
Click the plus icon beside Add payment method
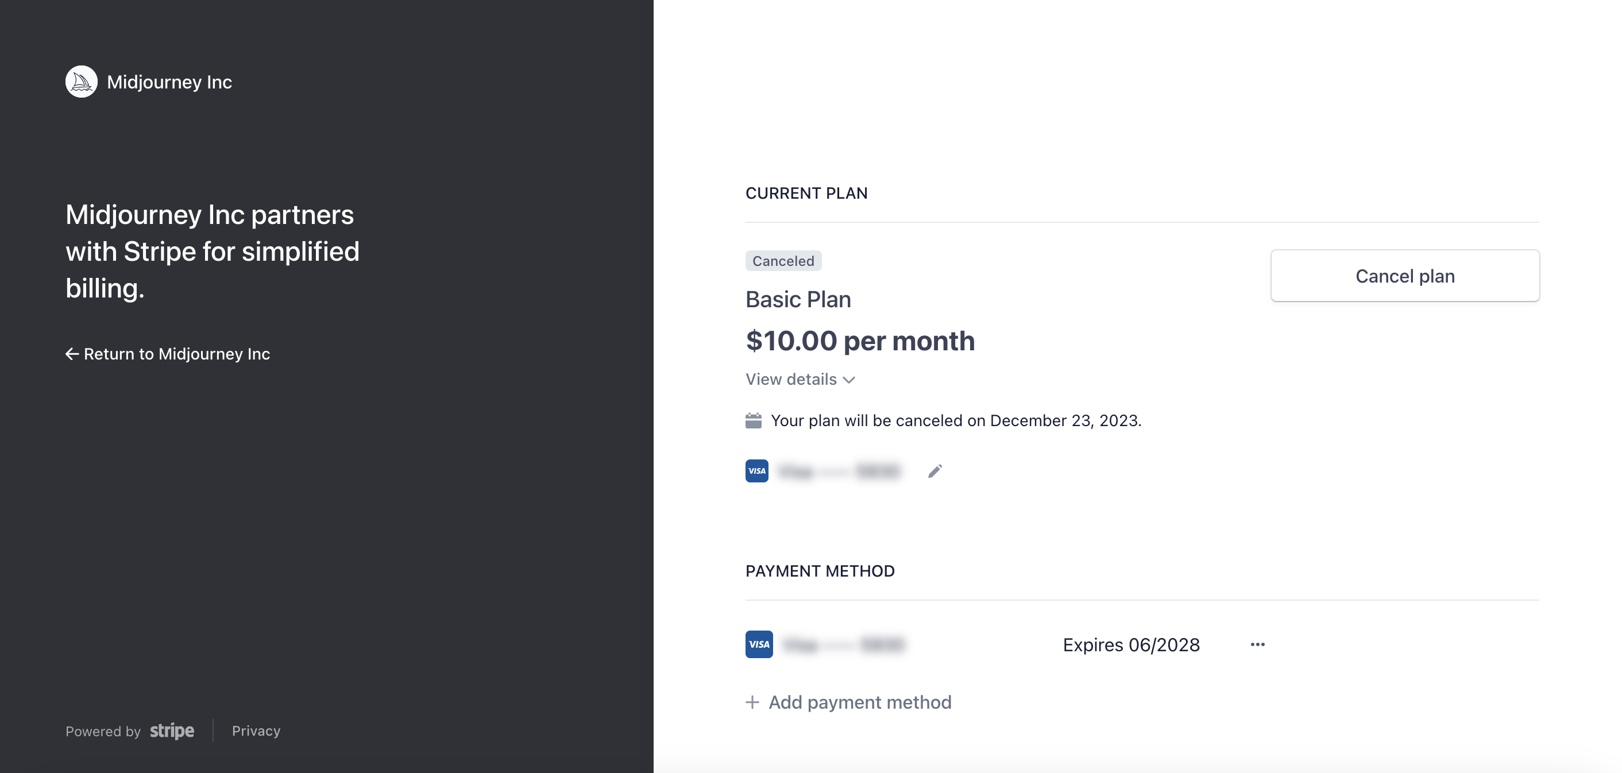point(753,702)
